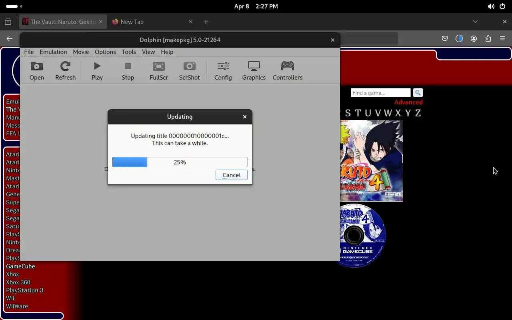Select letter X in alphabet index
The width and height of the screenshot is (512, 320).
pos(398,113)
